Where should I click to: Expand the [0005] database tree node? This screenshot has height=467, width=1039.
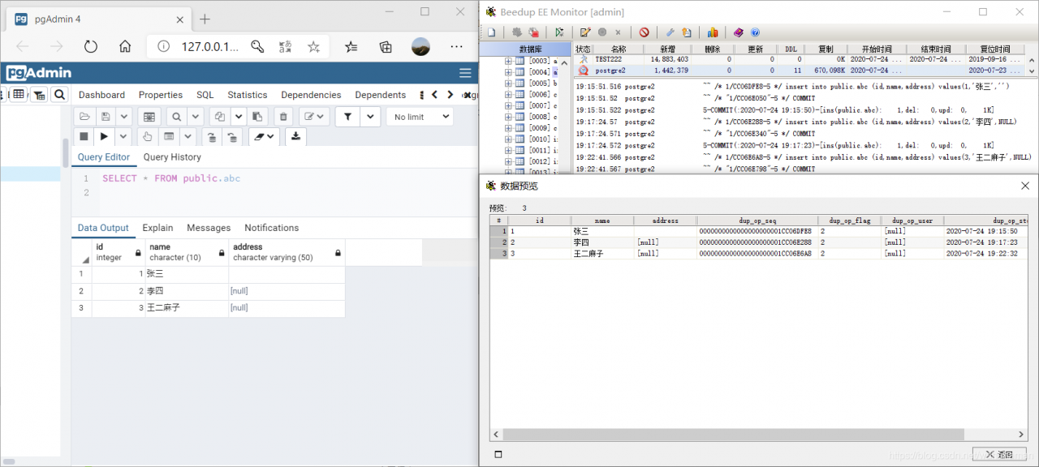(x=509, y=84)
